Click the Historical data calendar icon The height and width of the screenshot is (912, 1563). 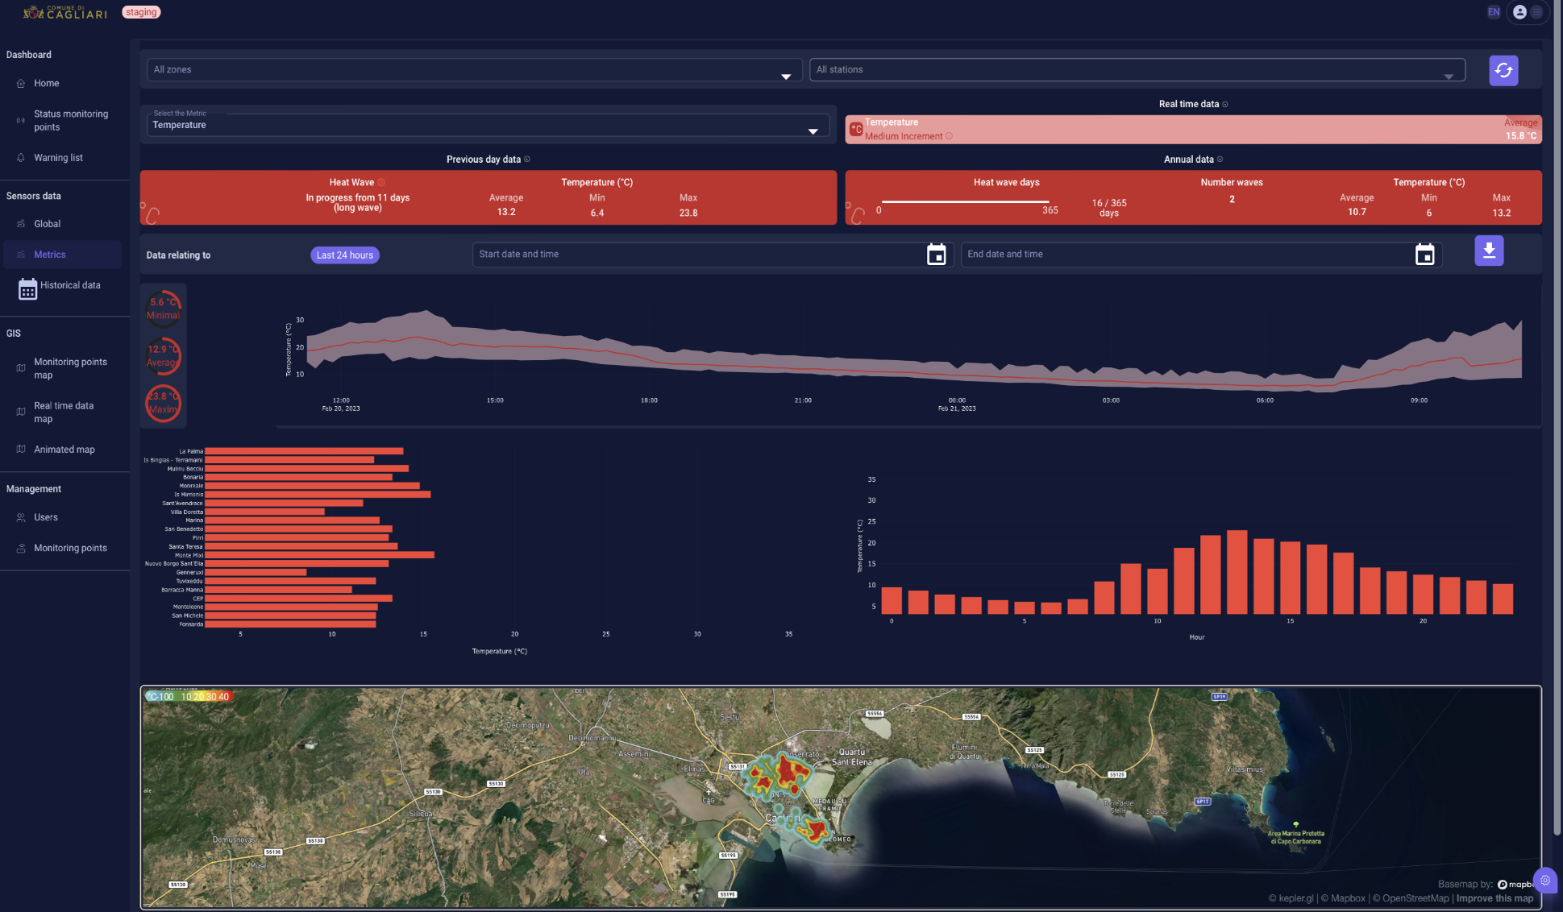tap(27, 288)
